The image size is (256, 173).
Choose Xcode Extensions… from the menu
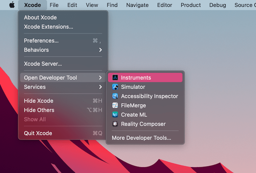pos(48,27)
